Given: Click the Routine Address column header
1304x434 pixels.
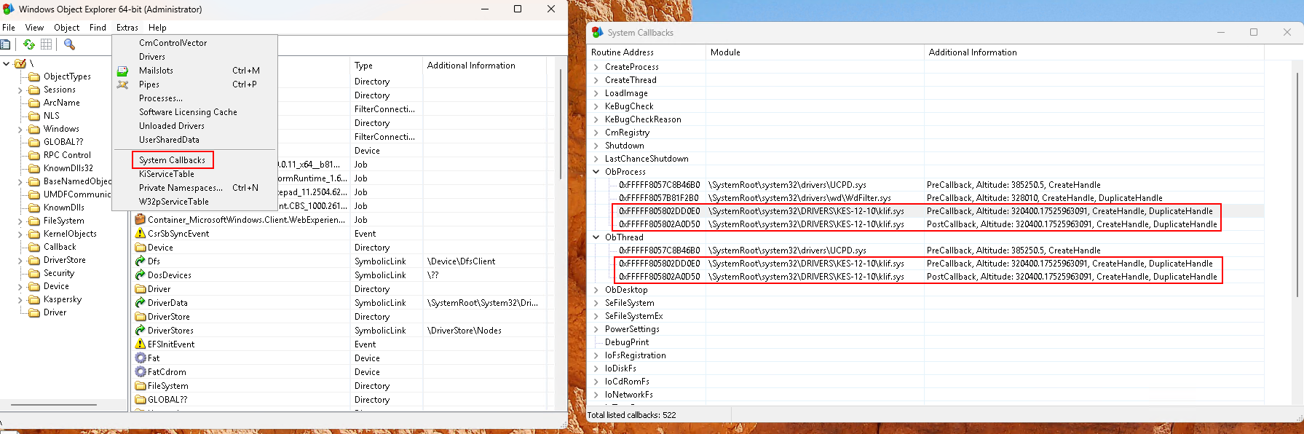Looking at the screenshot, I should point(647,52).
